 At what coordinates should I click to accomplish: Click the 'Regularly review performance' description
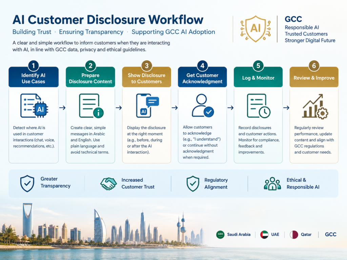[x=314, y=140]
